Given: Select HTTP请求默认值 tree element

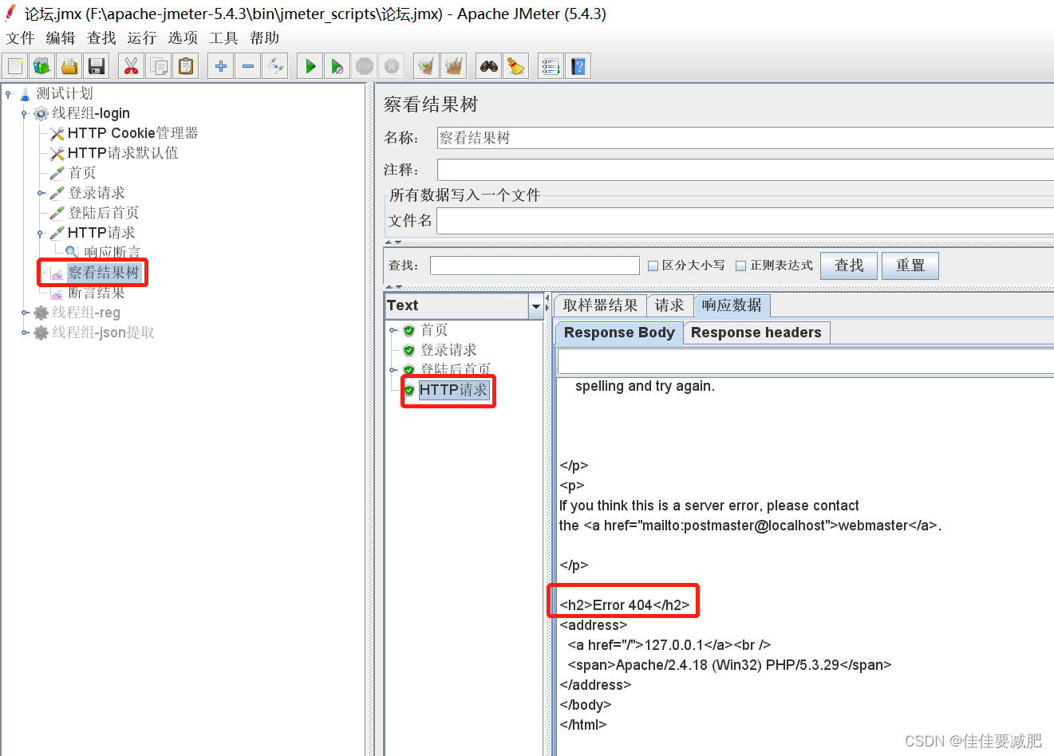Looking at the screenshot, I should (x=123, y=153).
